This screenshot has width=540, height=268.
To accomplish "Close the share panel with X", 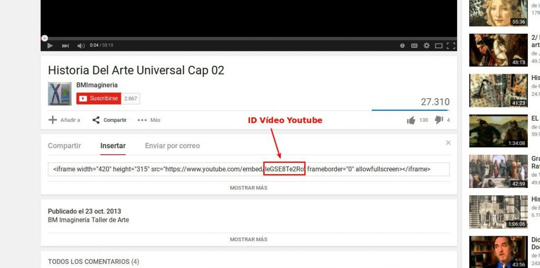I will (448, 143).
